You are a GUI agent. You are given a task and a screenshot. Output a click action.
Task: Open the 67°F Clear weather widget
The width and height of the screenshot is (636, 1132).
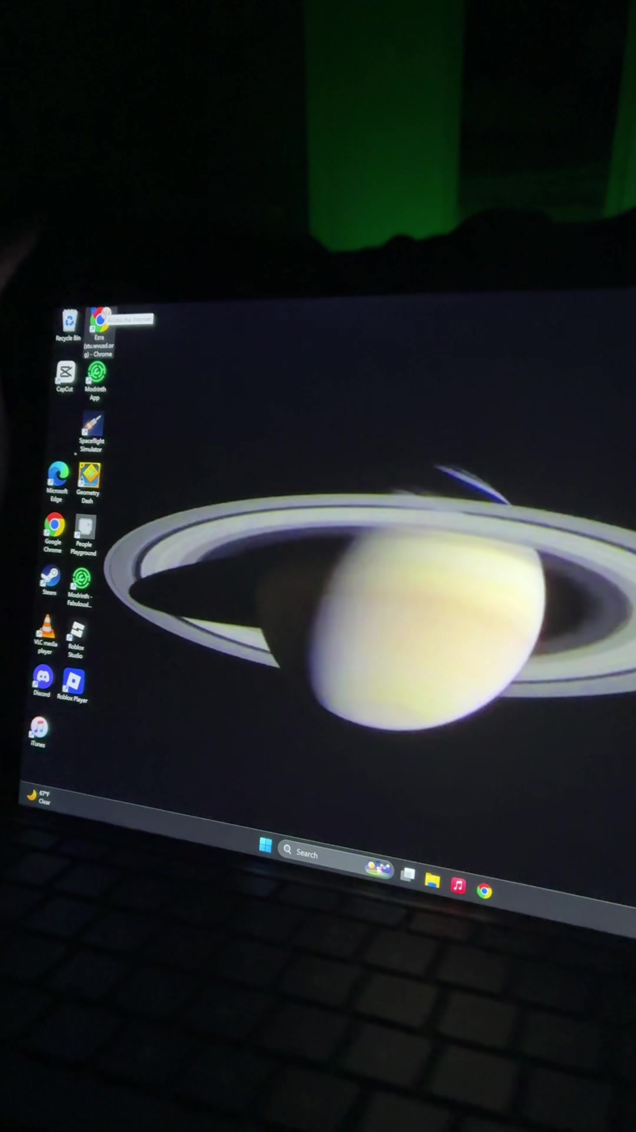coord(39,797)
